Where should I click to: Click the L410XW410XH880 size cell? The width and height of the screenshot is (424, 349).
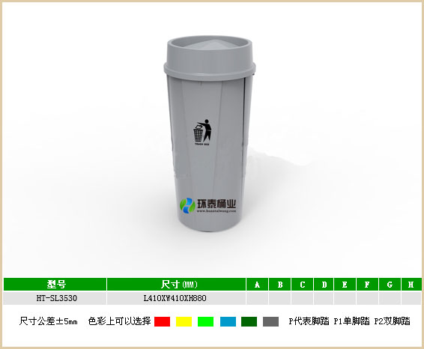[x=176, y=298]
